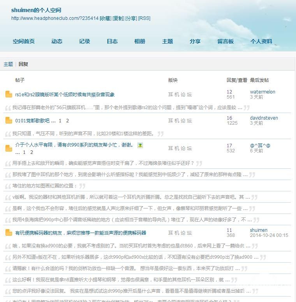The width and height of the screenshot is (296, 302).
Task: Click reply count 11 in 便携解码器 row
Action: coord(229,230)
